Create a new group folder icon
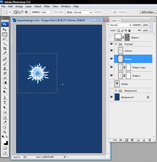This screenshot has width=157, height=162. (x=138, y=140)
